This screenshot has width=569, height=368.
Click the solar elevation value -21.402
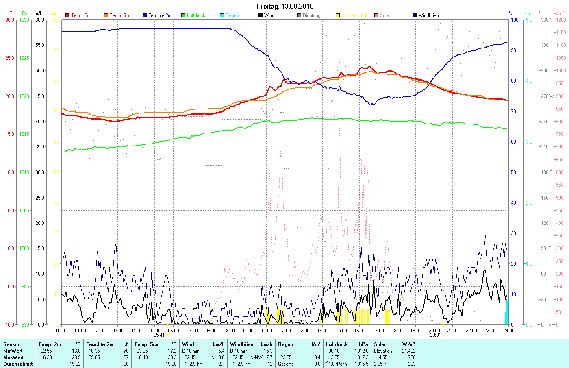click(408, 351)
